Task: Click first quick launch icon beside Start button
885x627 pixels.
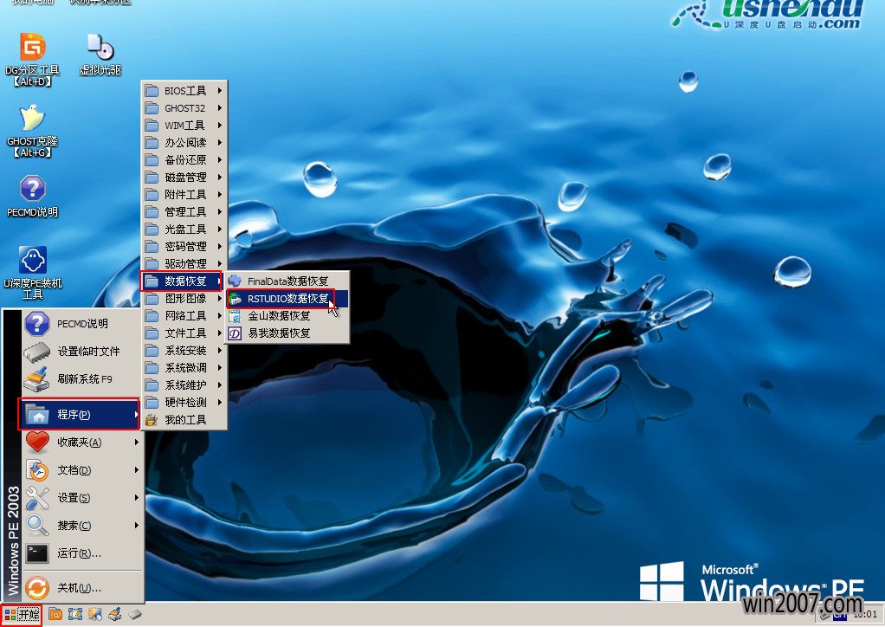Action: pos(55,614)
